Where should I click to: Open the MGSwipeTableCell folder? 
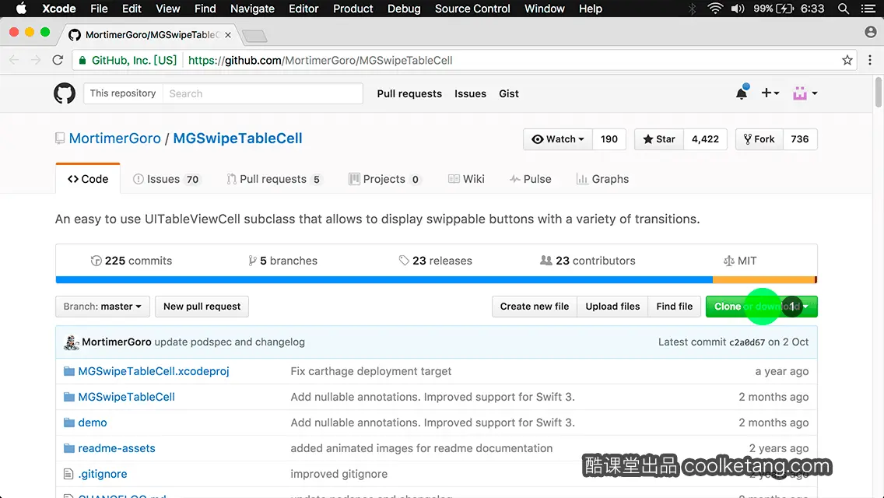pyautogui.click(x=126, y=397)
